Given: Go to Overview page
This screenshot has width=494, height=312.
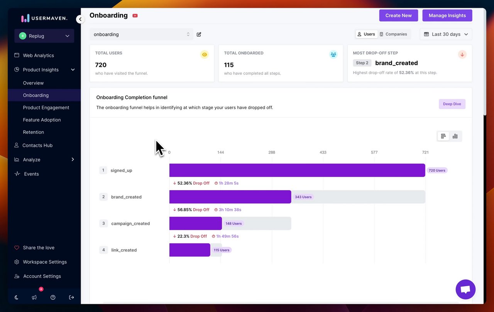Looking at the screenshot, I should click(33, 83).
